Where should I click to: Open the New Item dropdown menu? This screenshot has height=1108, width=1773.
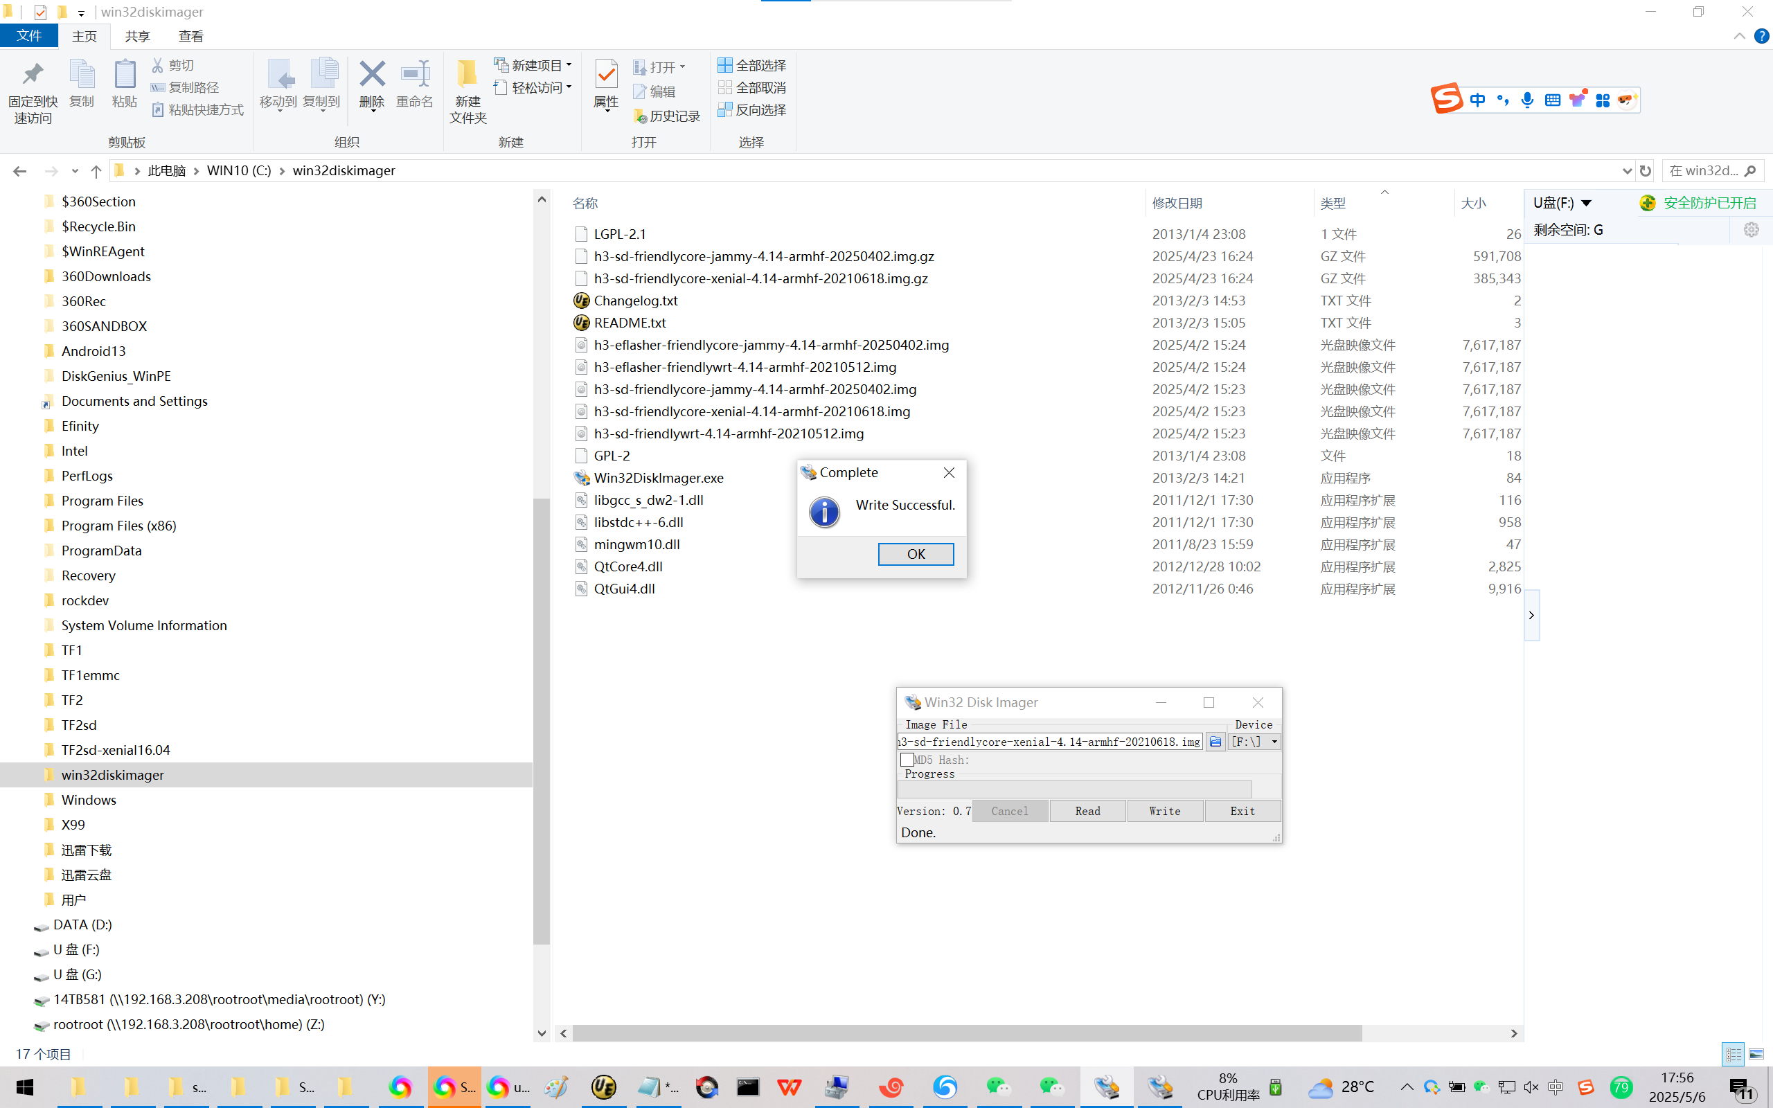533,65
